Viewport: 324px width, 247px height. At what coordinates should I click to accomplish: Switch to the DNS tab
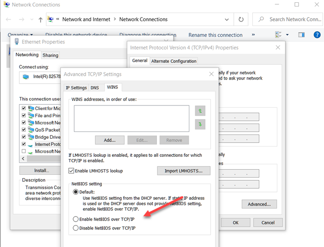(94, 87)
